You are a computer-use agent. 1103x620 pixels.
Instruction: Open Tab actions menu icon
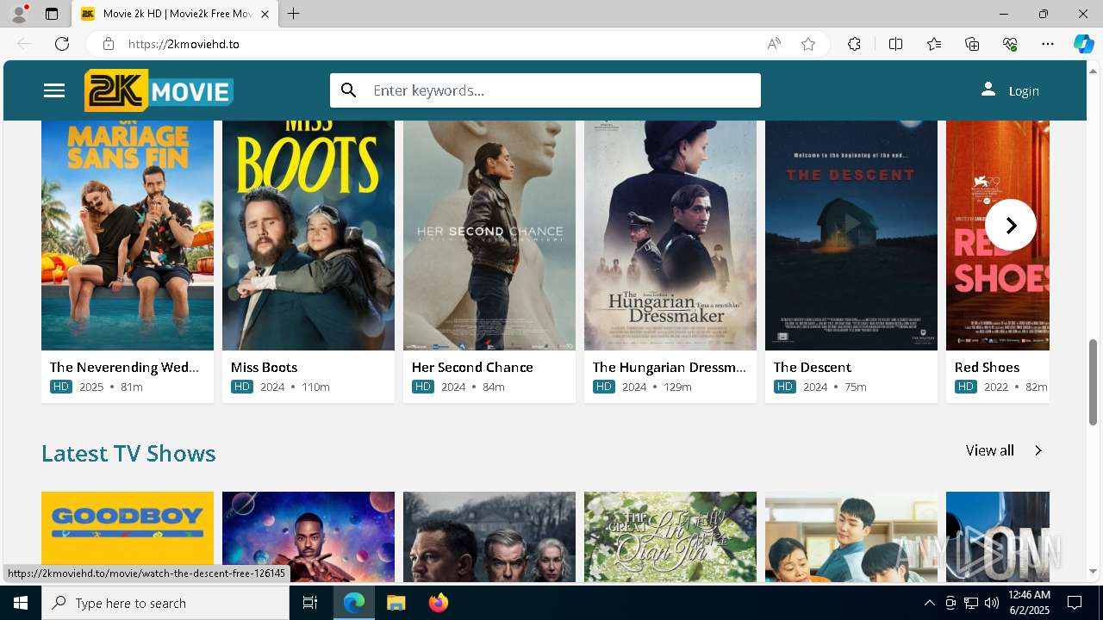point(52,14)
